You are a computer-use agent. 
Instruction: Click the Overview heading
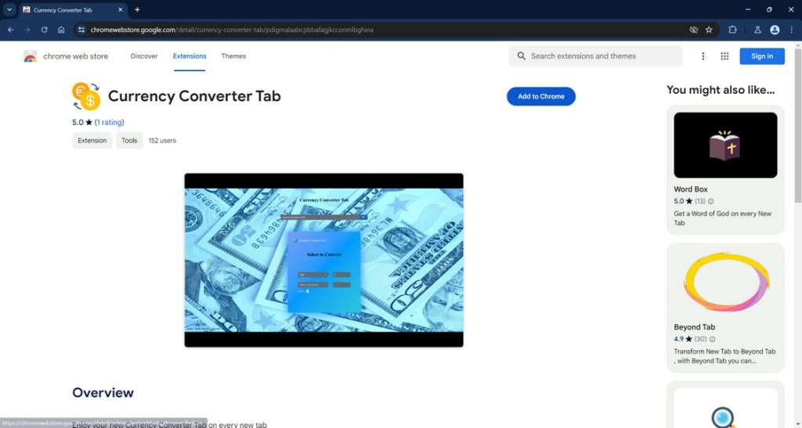(103, 392)
